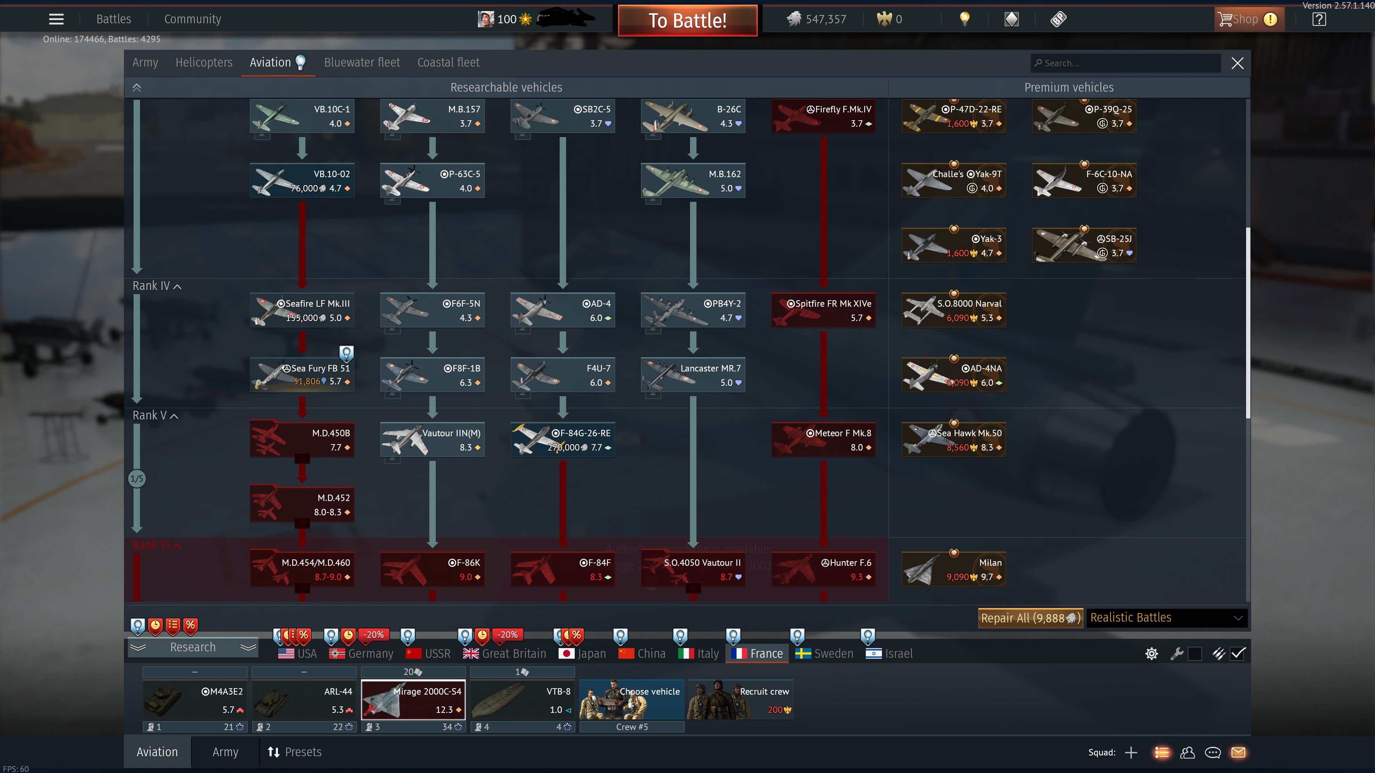This screenshot has height=773, width=1375.
Task: Click the percent discount icon above Research
Action: pos(190,626)
